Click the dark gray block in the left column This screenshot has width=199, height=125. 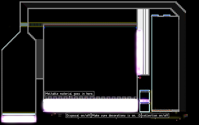coord(40,59)
